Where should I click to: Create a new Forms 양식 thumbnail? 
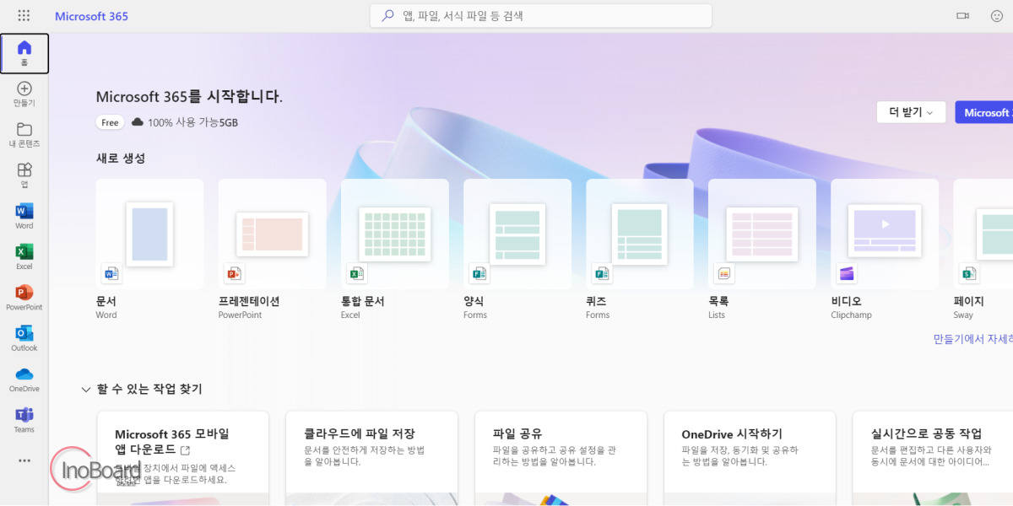[x=517, y=234]
